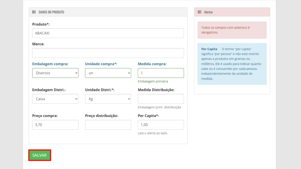The width and height of the screenshot is (301, 169).
Task: Click the Leia o alerta ao lado hint
Action: [x=153, y=133]
